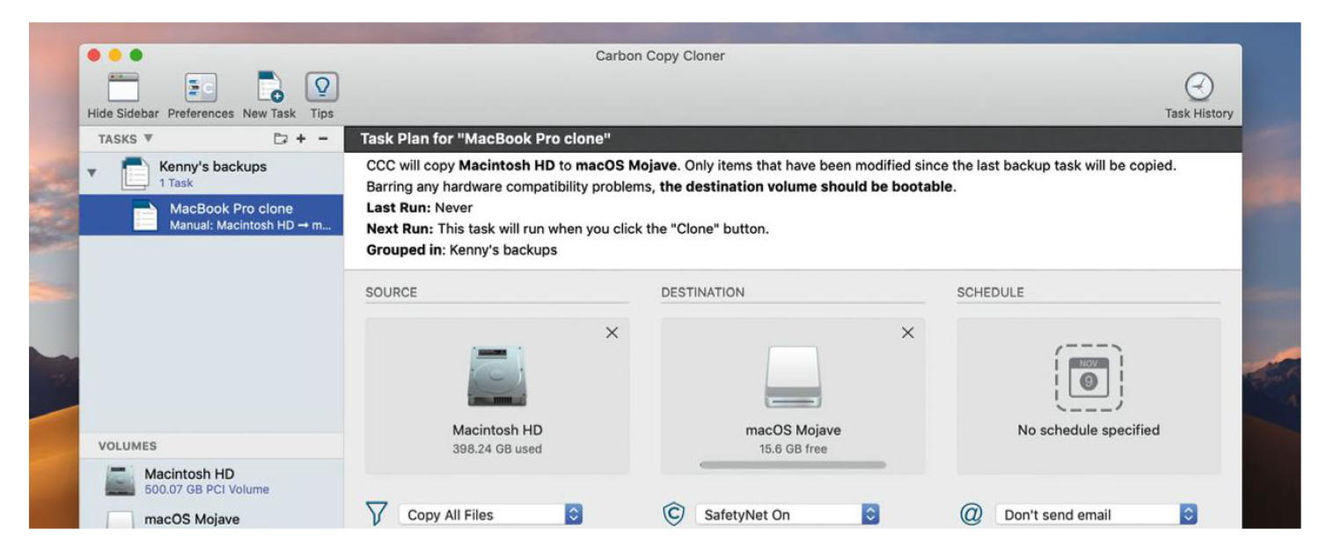Click the MacBook Pro clone task icon
The image size is (1334, 544).
tap(144, 215)
